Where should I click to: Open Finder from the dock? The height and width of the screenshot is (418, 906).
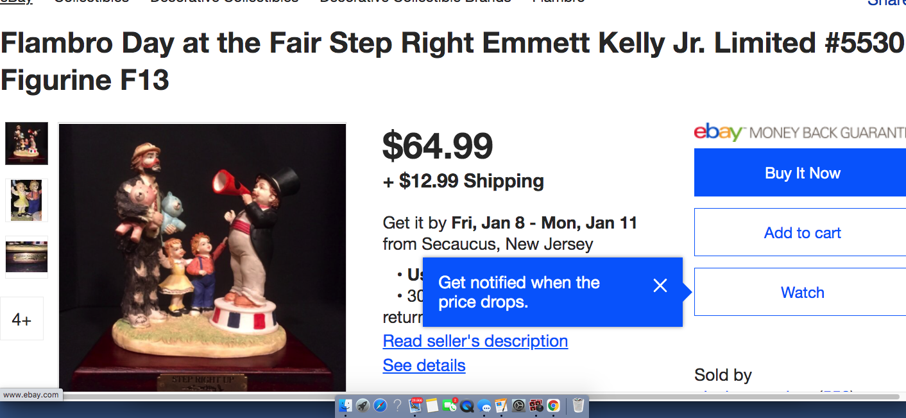pyautogui.click(x=345, y=406)
